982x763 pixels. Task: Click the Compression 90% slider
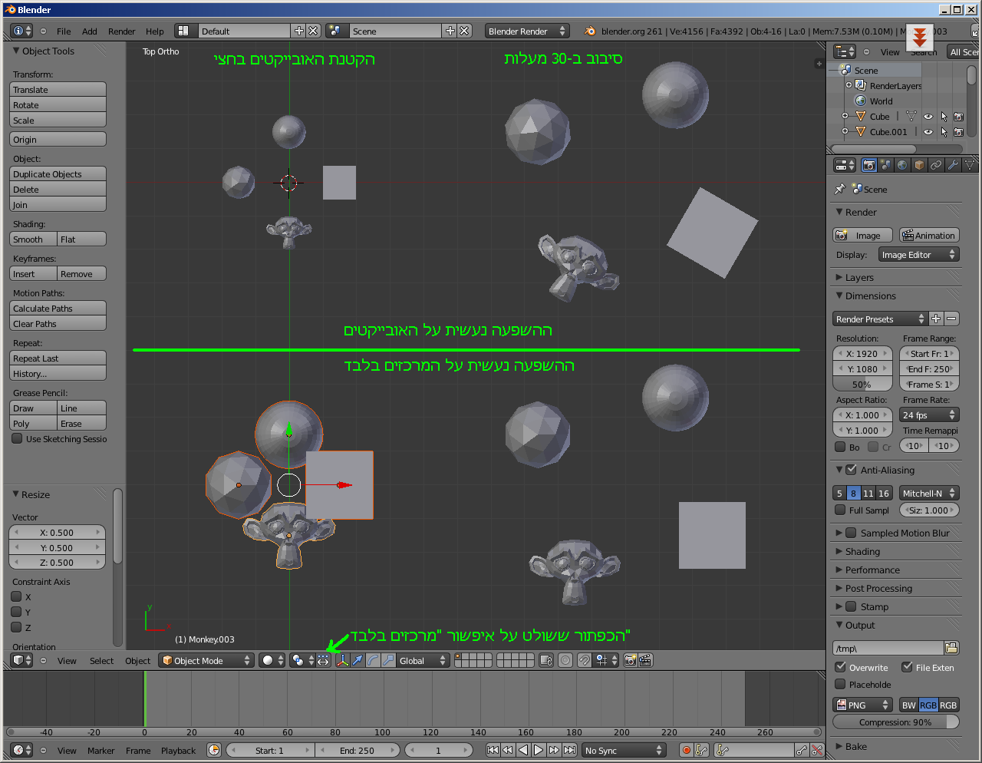point(896,722)
